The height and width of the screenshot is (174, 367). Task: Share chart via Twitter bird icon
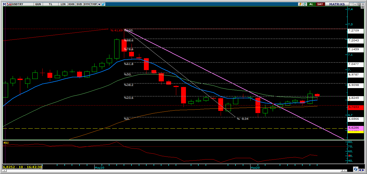pos(103,4)
